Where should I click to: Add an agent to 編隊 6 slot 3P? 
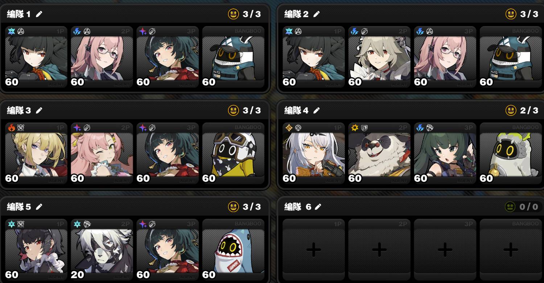pyautogui.click(x=445, y=249)
